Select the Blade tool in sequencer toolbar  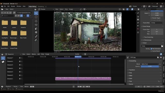[3, 62]
